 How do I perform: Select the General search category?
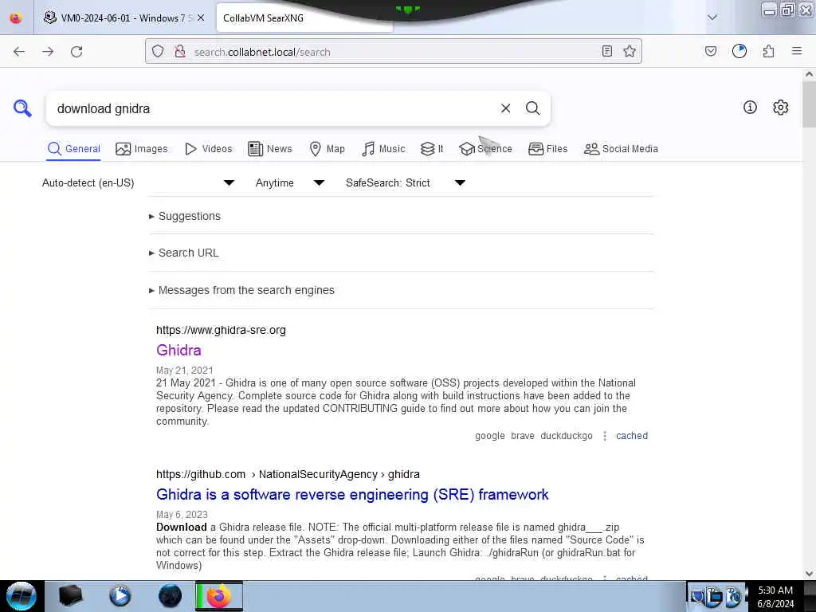73,149
